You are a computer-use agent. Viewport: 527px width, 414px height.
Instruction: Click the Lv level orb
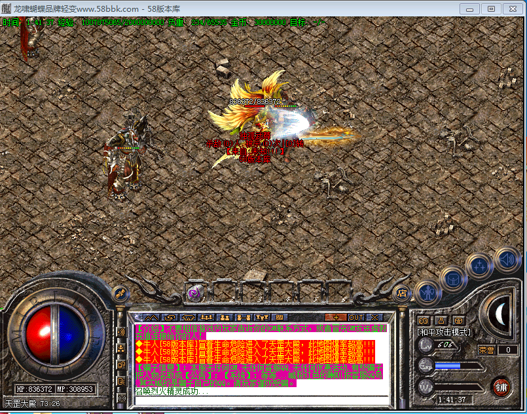click(x=426, y=345)
